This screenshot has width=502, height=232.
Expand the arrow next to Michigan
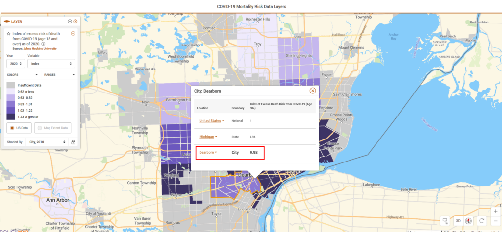point(216,137)
